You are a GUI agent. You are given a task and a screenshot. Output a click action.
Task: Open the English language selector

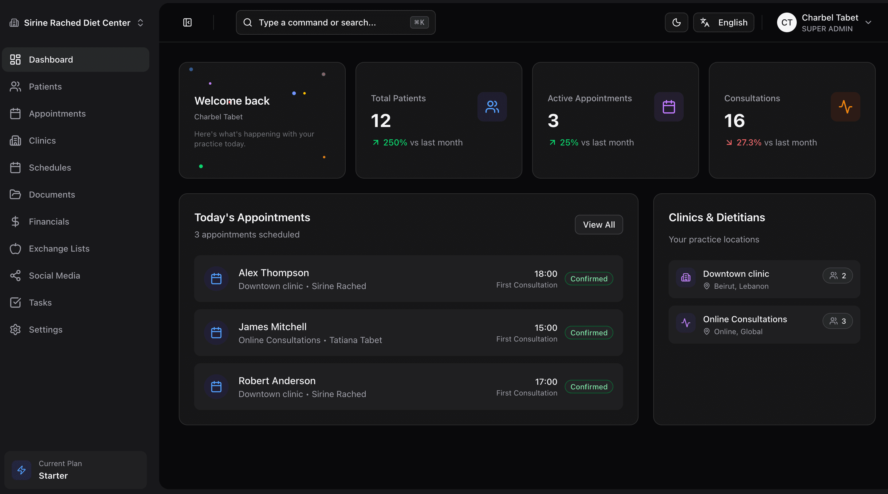point(723,22)
